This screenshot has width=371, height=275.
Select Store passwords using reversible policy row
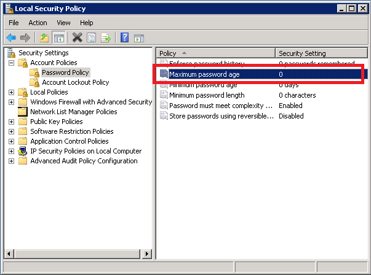point(261,116)
